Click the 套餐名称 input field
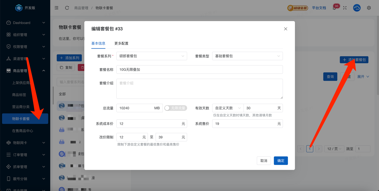The image size is (379, 191). pyautogui.click(x=199, y=70)
